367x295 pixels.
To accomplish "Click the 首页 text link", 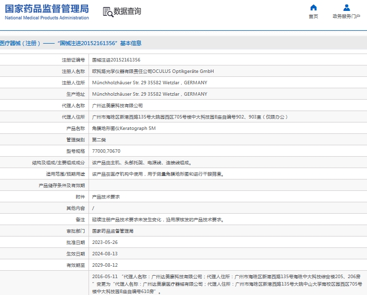I will click(314, 16).
